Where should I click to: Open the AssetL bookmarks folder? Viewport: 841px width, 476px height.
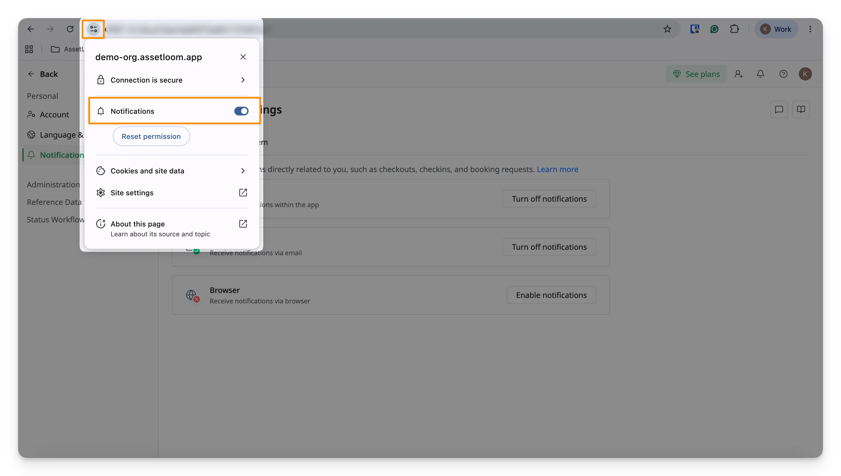click(x=67, y=49)
